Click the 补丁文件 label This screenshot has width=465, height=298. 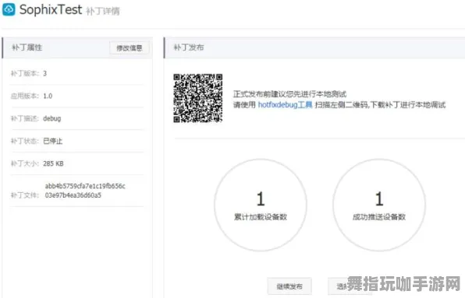25,195
